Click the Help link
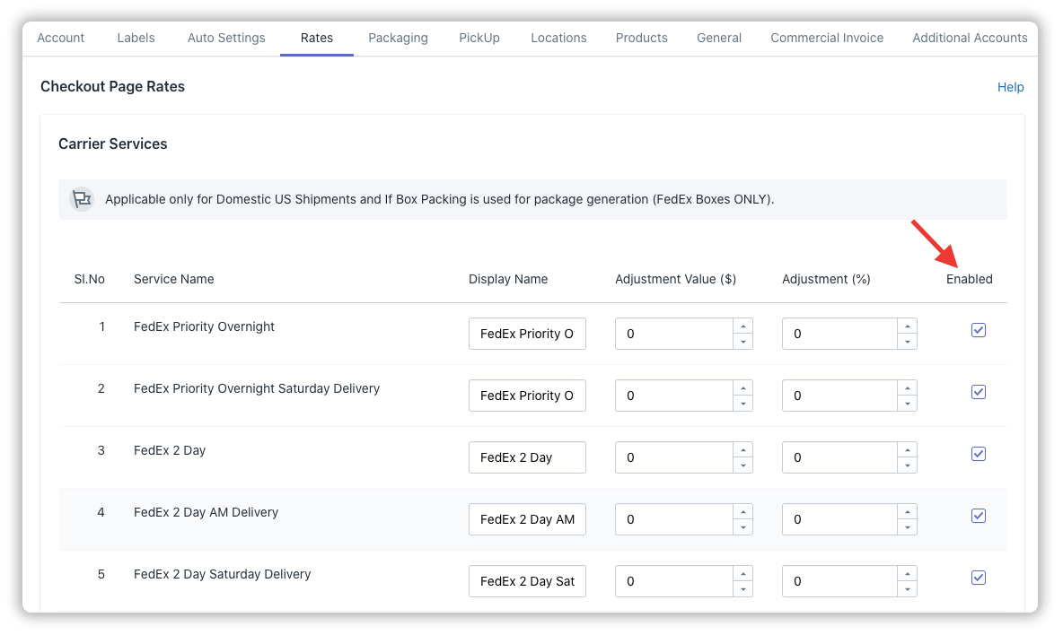 1010,87
